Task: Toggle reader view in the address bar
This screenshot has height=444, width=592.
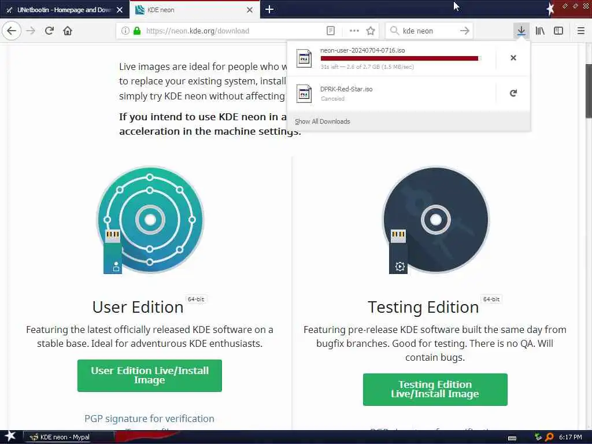Action: point(330,31)
